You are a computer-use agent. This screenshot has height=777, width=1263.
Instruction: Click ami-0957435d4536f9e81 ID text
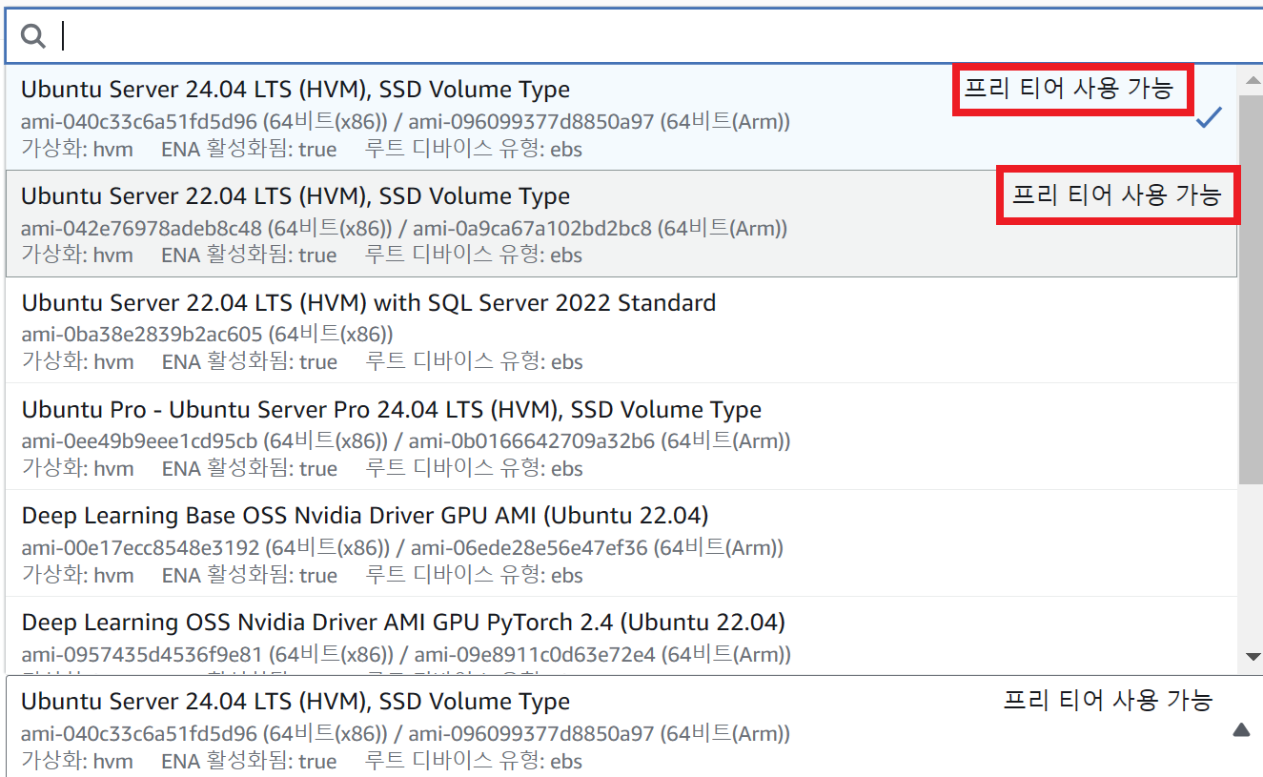point(141,655)
